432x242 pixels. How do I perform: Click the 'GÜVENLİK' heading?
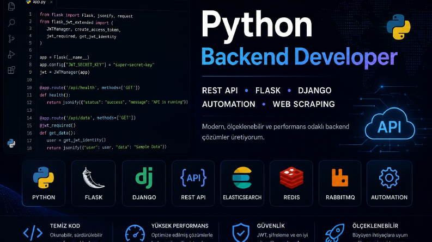click(271, 226)
